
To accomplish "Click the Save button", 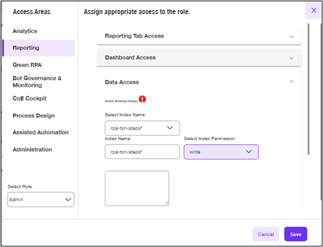I will [x=296, y=234].
